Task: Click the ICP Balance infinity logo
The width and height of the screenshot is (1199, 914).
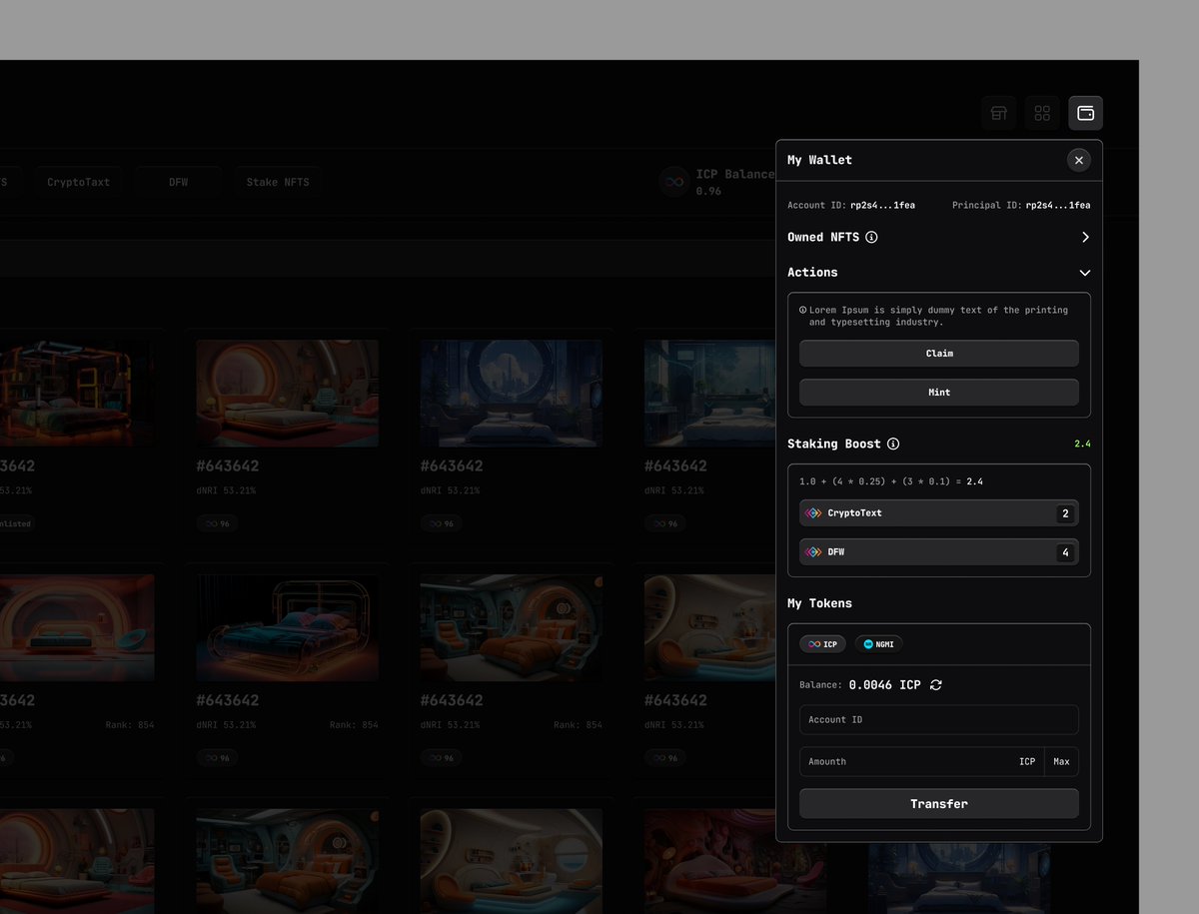Action: [x=674, y=182]
